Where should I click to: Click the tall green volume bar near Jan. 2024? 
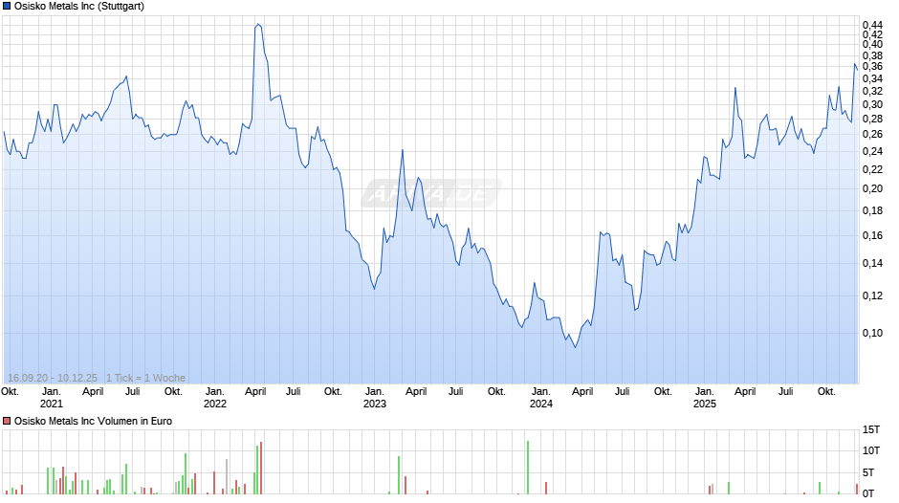[528, 468]
